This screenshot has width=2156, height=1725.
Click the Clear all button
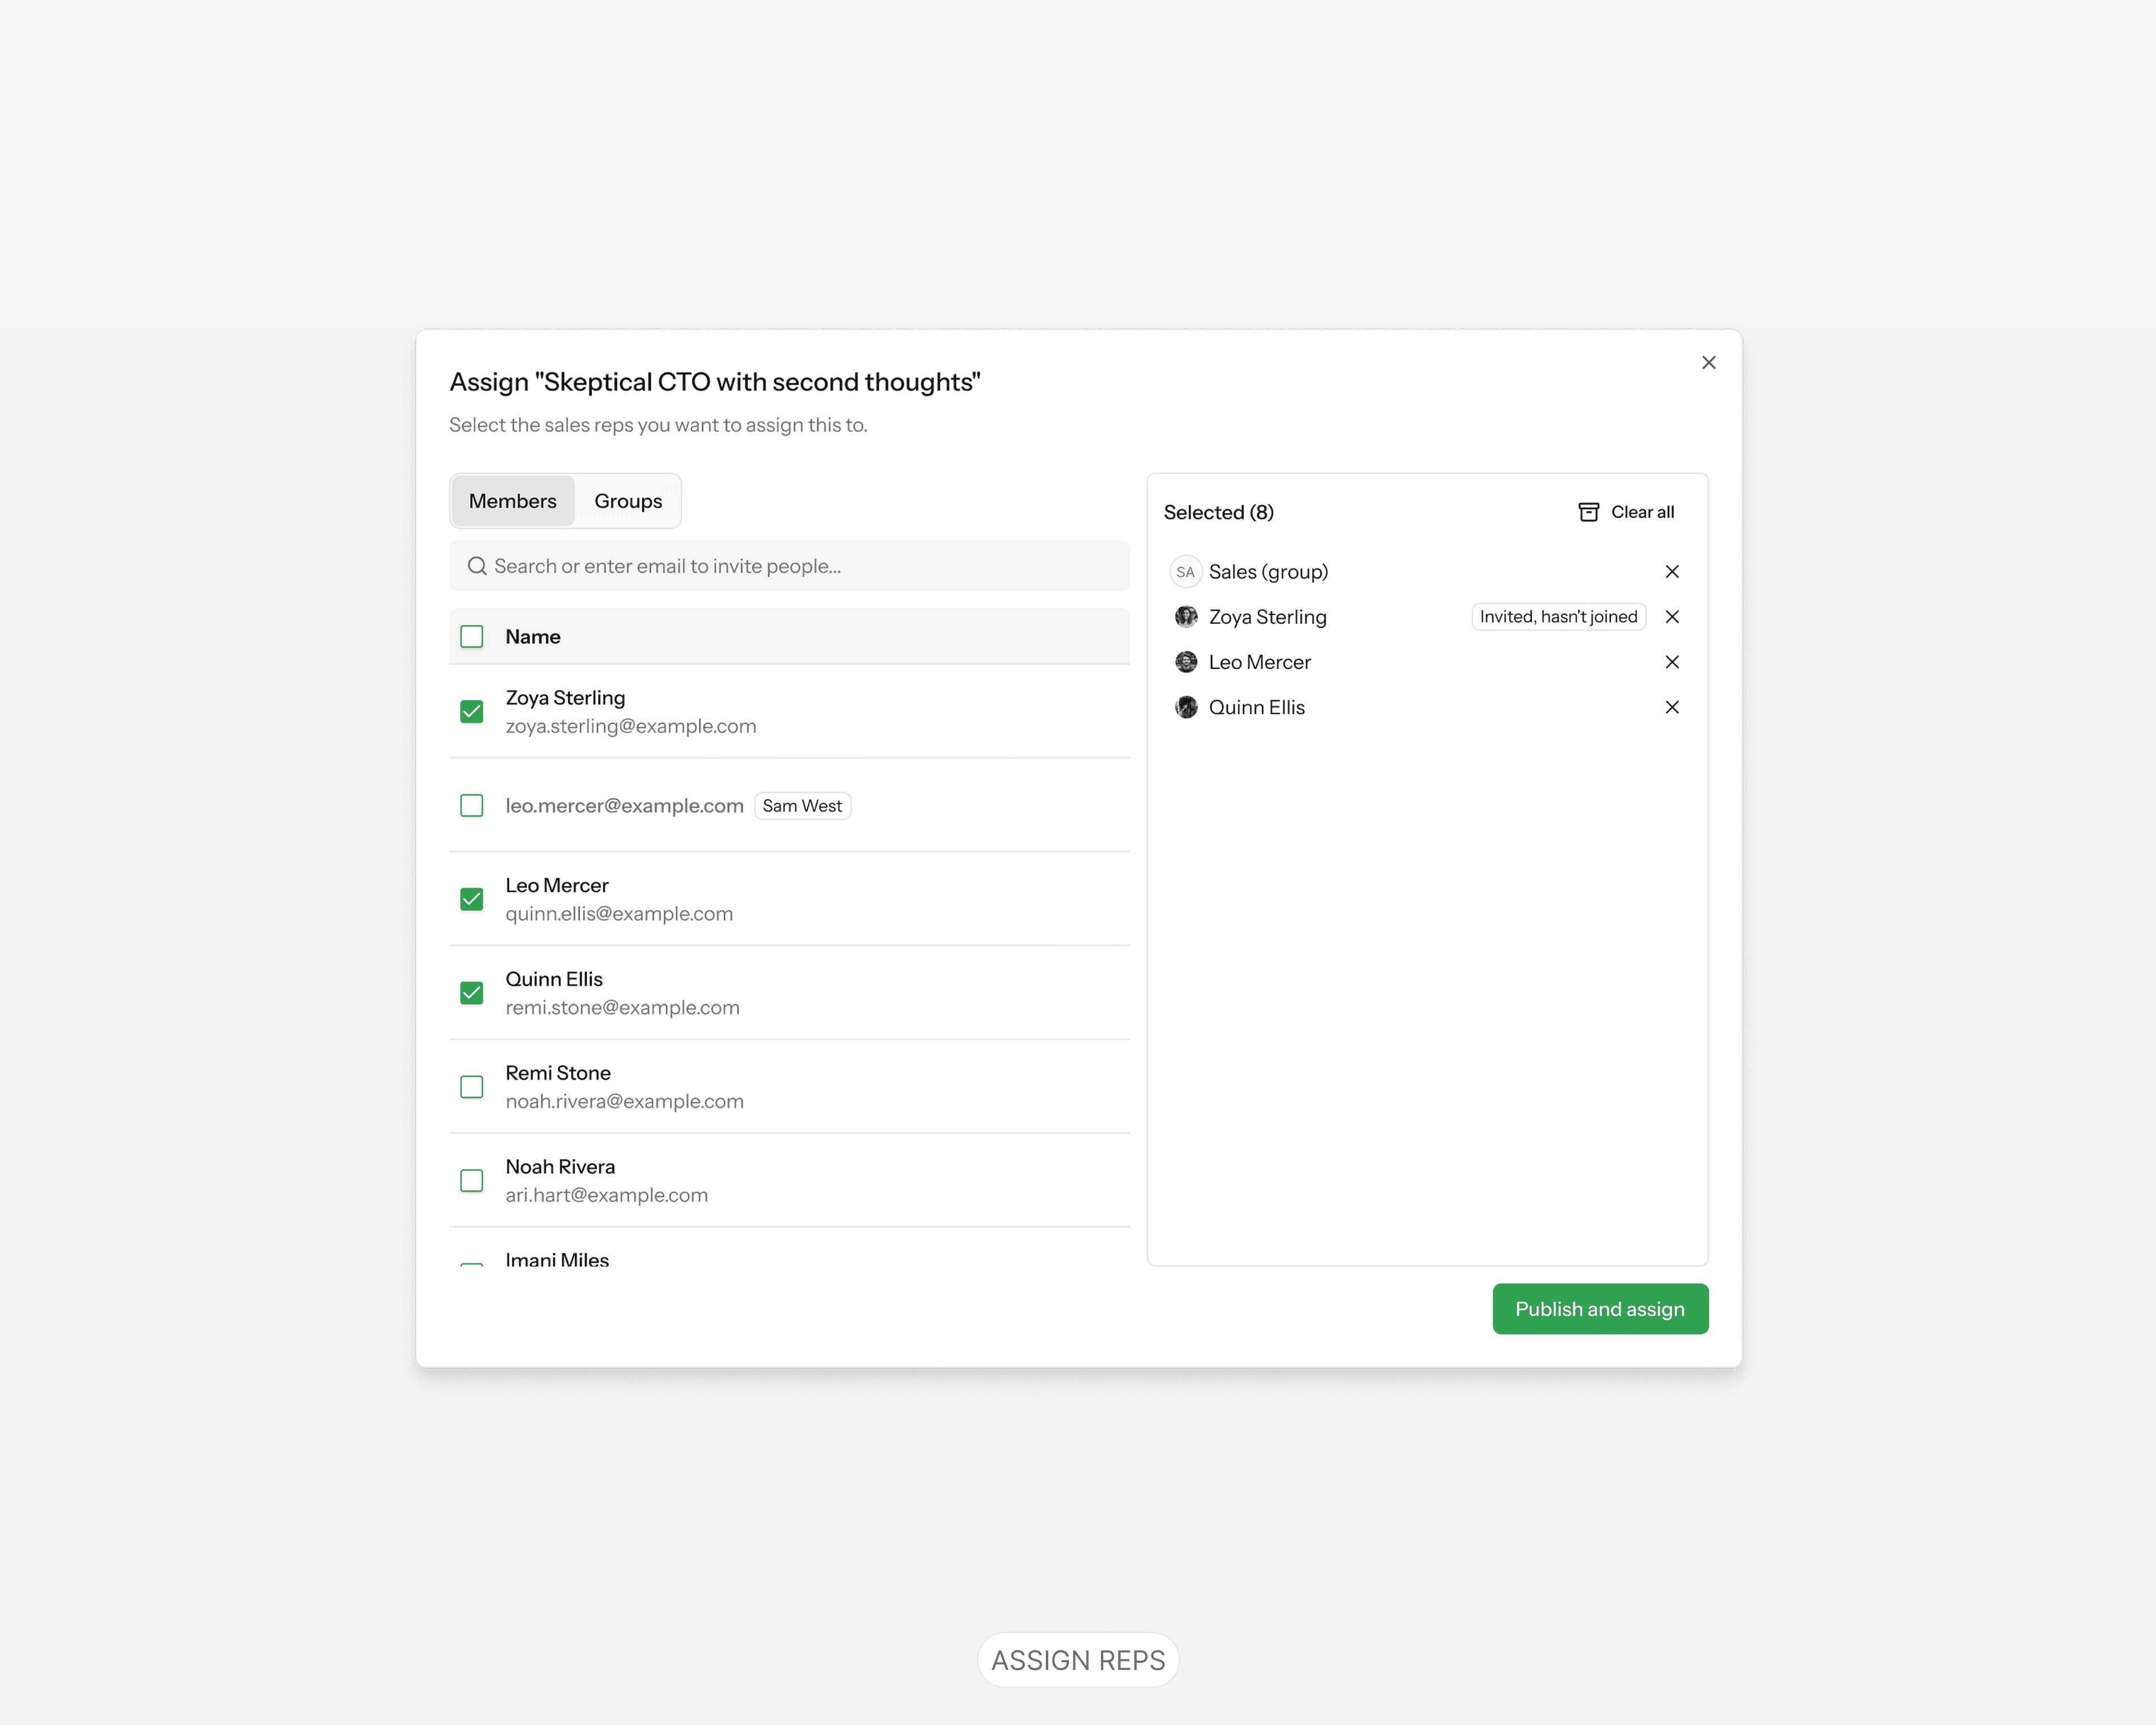click(1641, 512)
